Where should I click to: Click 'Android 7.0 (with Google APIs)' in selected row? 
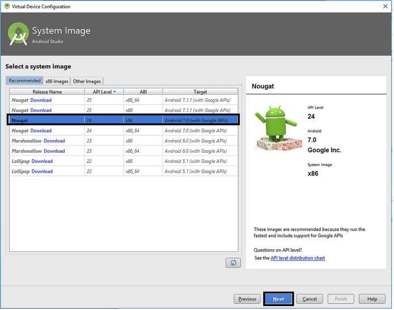click(196, 120)
